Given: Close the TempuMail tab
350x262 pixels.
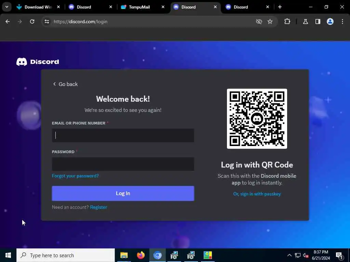Looking at the screenshot, I should click(x=163, y=7).
